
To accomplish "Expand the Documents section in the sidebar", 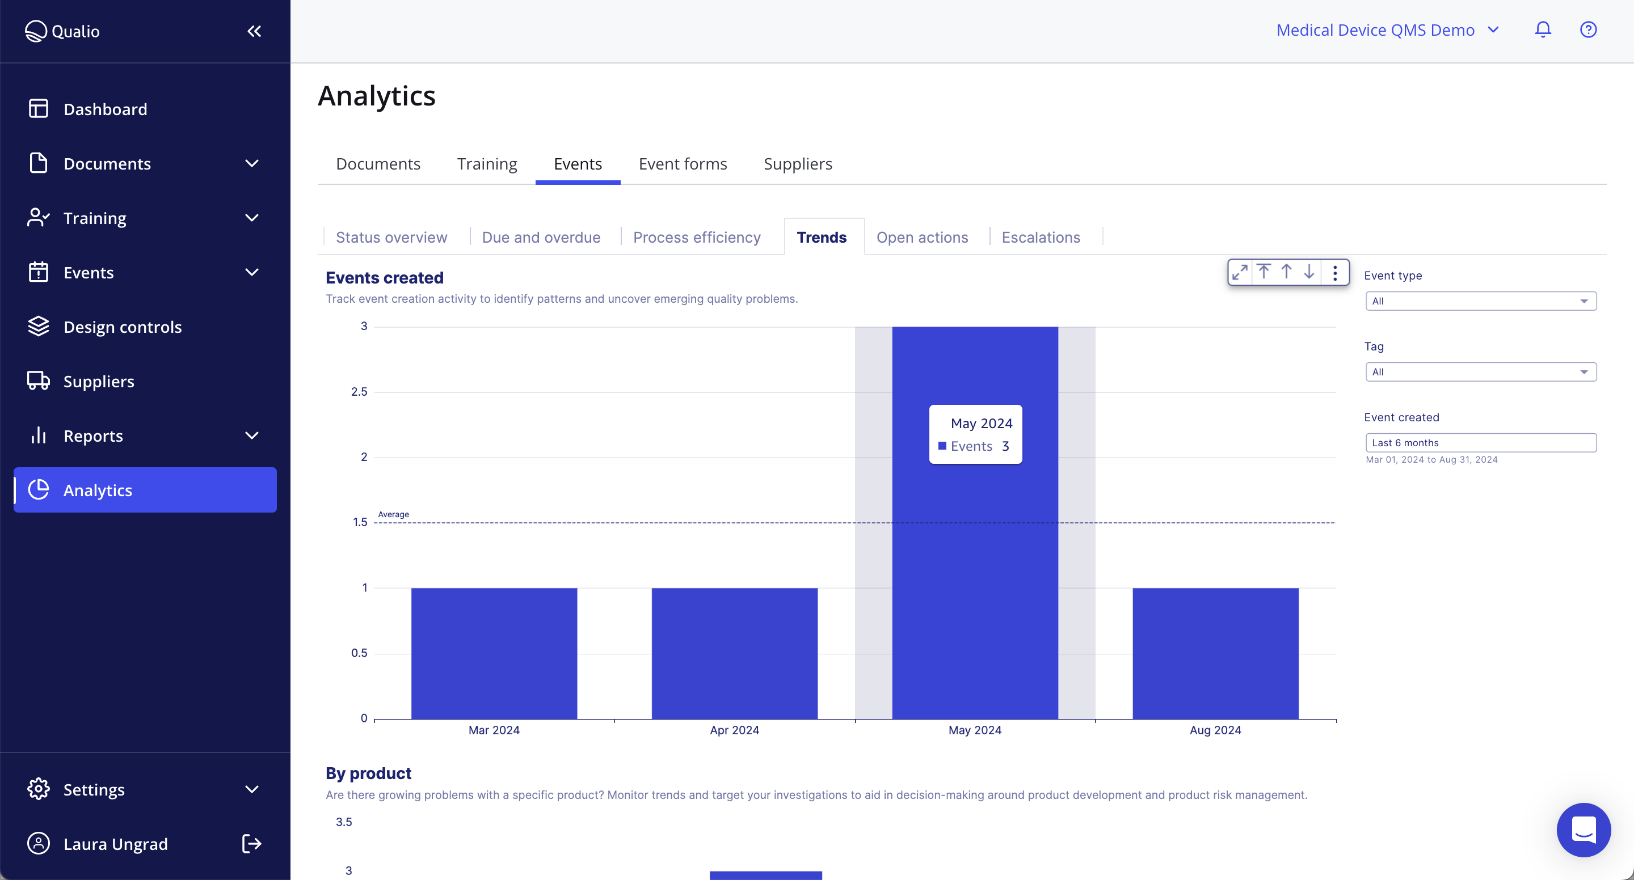I will (252, 163).
